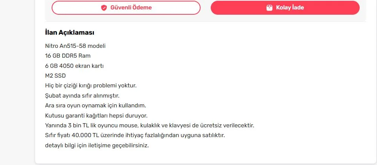Click the 'Ara sıra oyun oynamak' sentence

(x=95, y=105)
